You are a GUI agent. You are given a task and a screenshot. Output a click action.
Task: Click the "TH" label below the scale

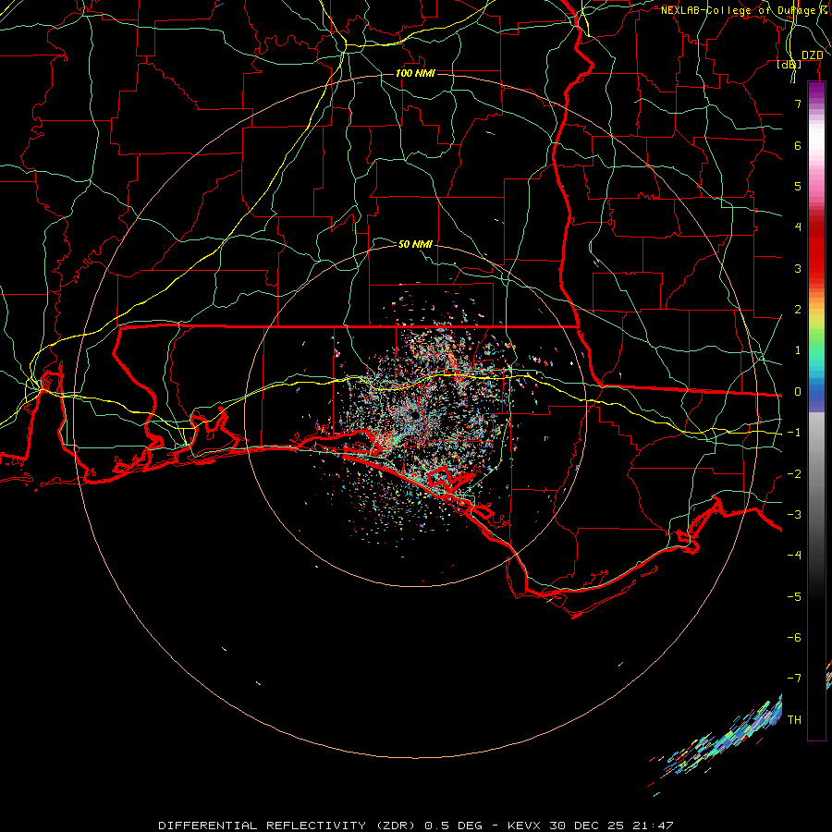[794, 719]
